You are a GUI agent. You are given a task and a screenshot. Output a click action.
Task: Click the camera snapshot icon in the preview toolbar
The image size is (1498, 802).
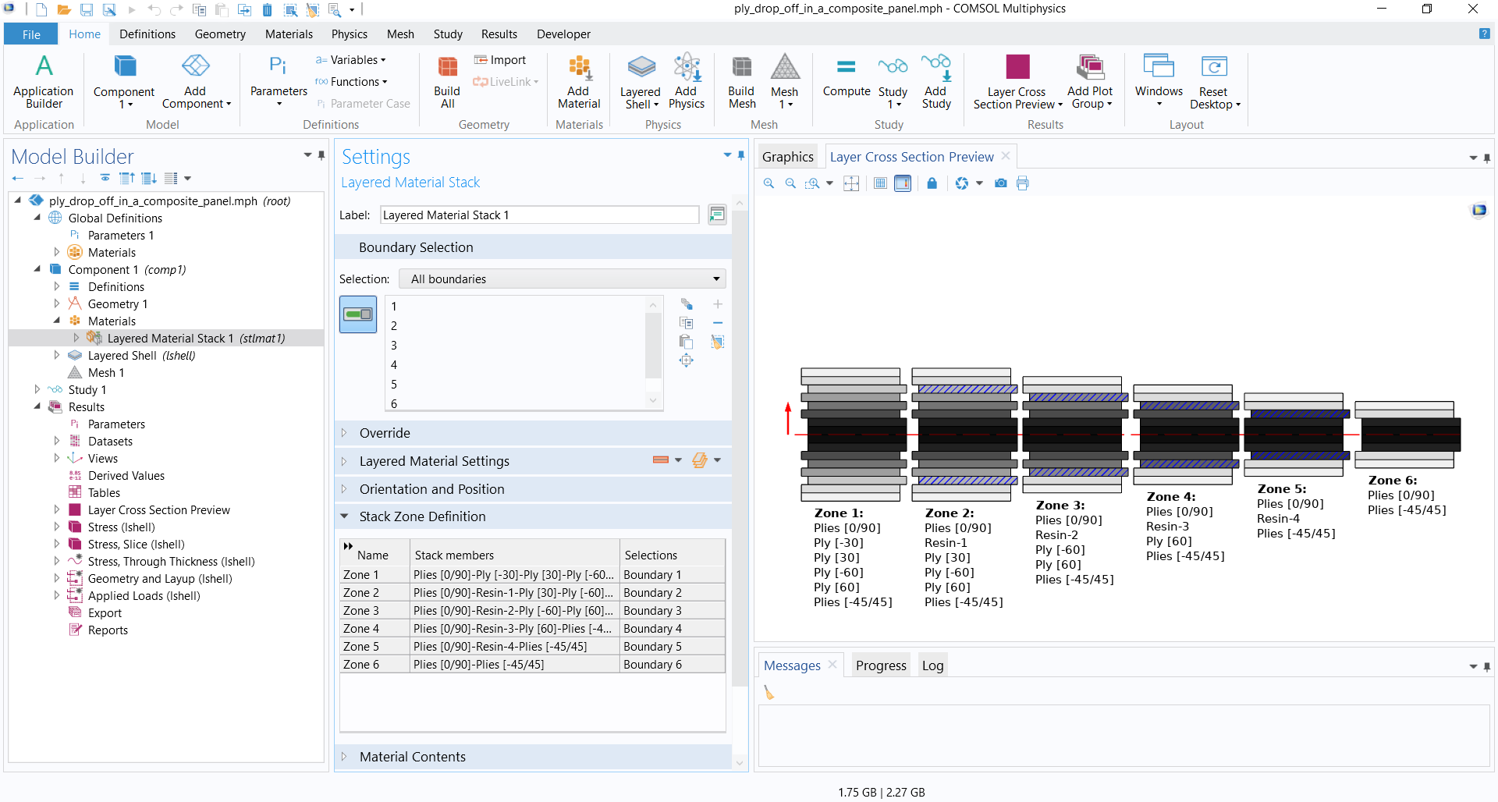1001,183
